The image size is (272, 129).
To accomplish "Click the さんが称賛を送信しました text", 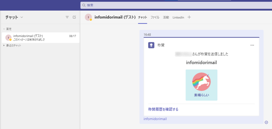I will click(x=210, y=54).
